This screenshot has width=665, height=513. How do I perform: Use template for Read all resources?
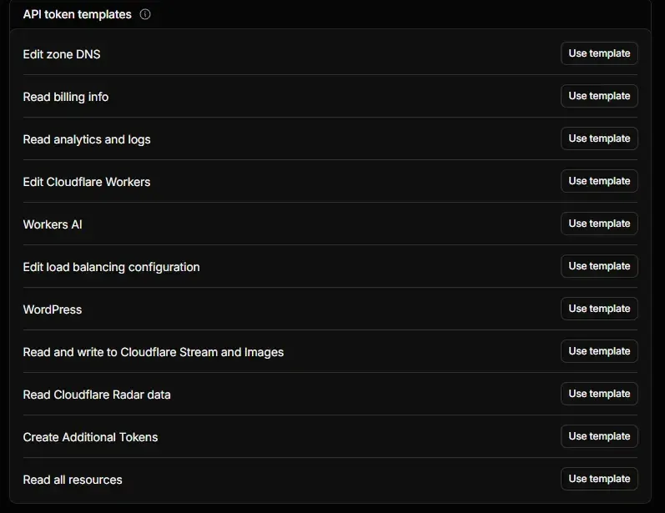click(599, 479)
